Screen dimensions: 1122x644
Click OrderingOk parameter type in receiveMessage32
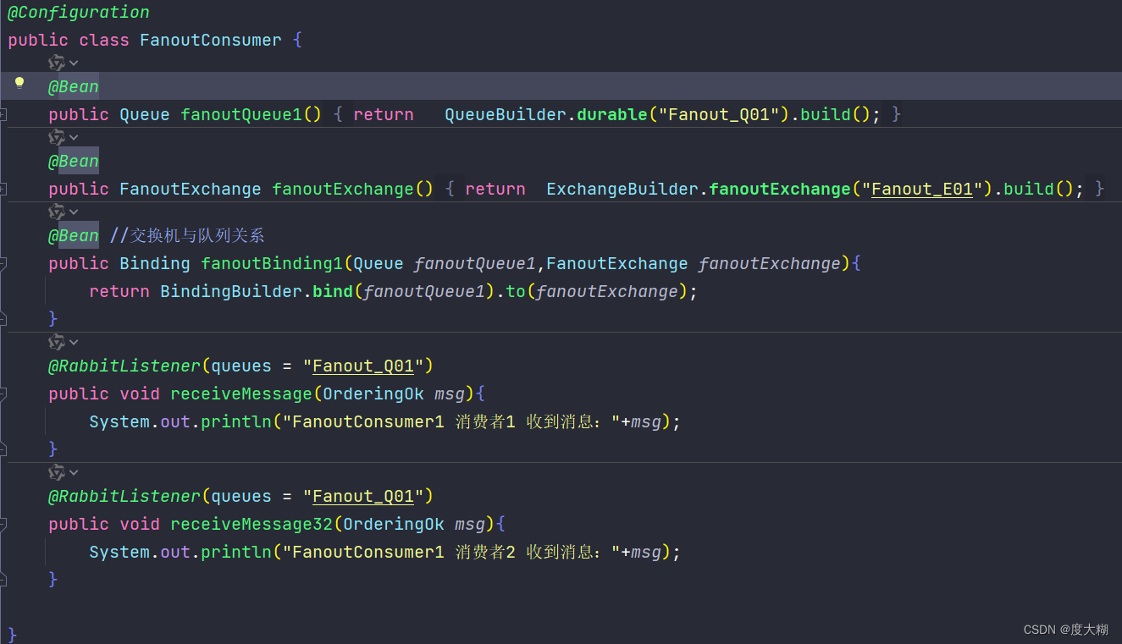pos(394,524)
